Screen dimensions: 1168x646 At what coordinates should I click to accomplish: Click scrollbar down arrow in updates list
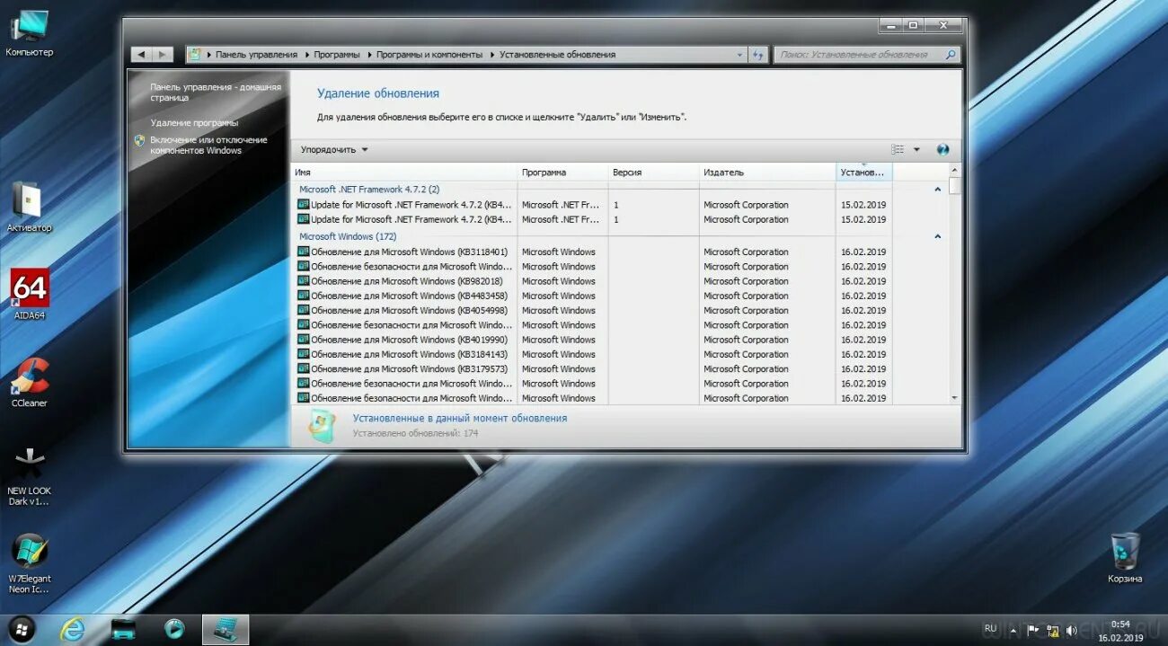(x=954, y=398)
